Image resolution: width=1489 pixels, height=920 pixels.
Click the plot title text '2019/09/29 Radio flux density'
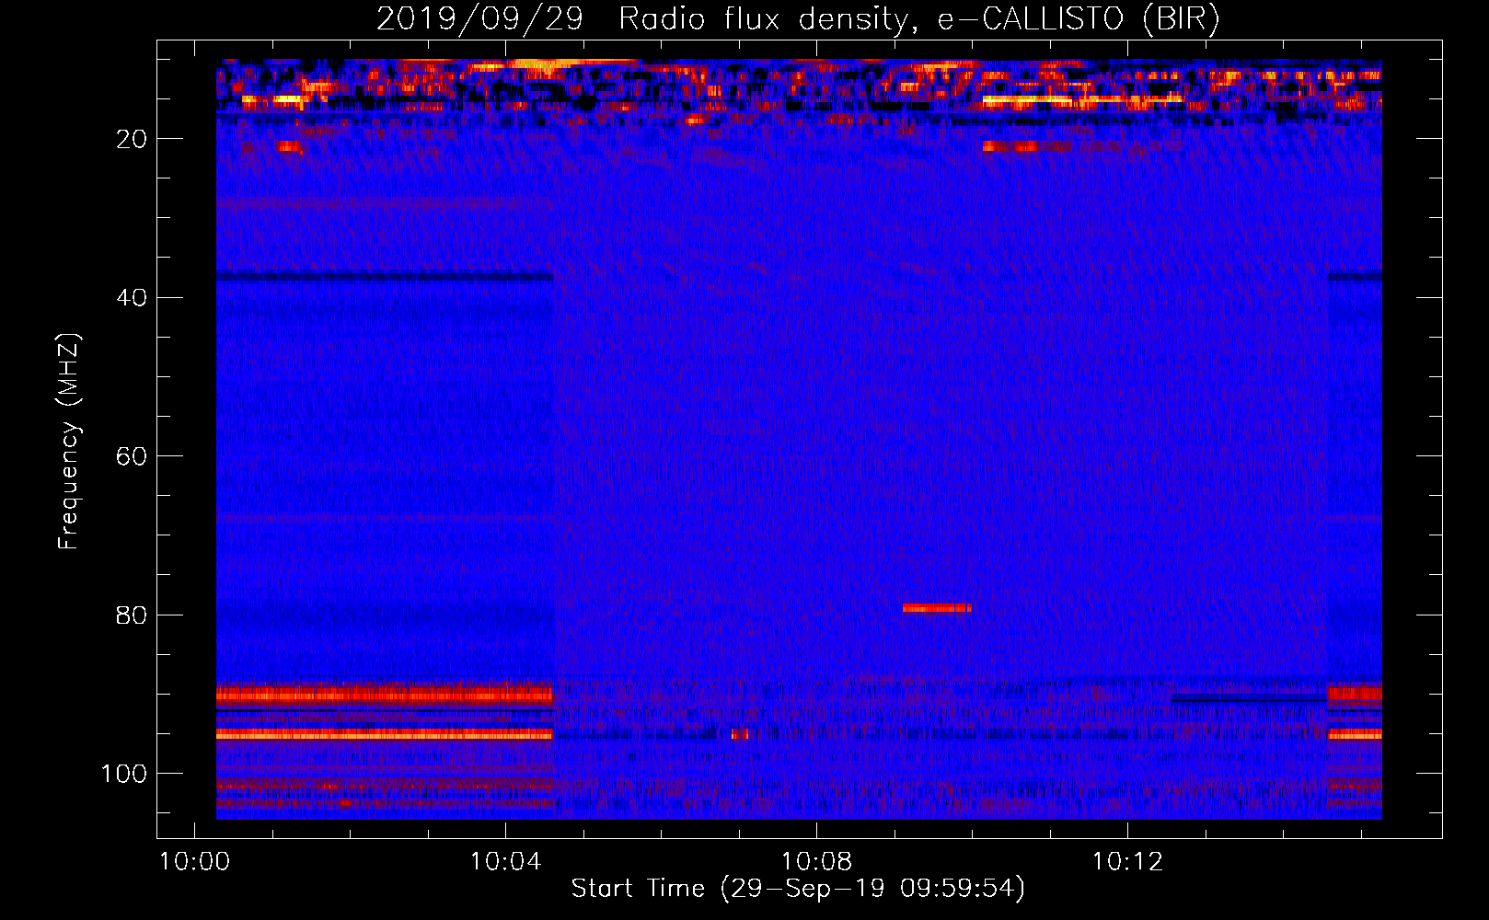pos(642,19)
